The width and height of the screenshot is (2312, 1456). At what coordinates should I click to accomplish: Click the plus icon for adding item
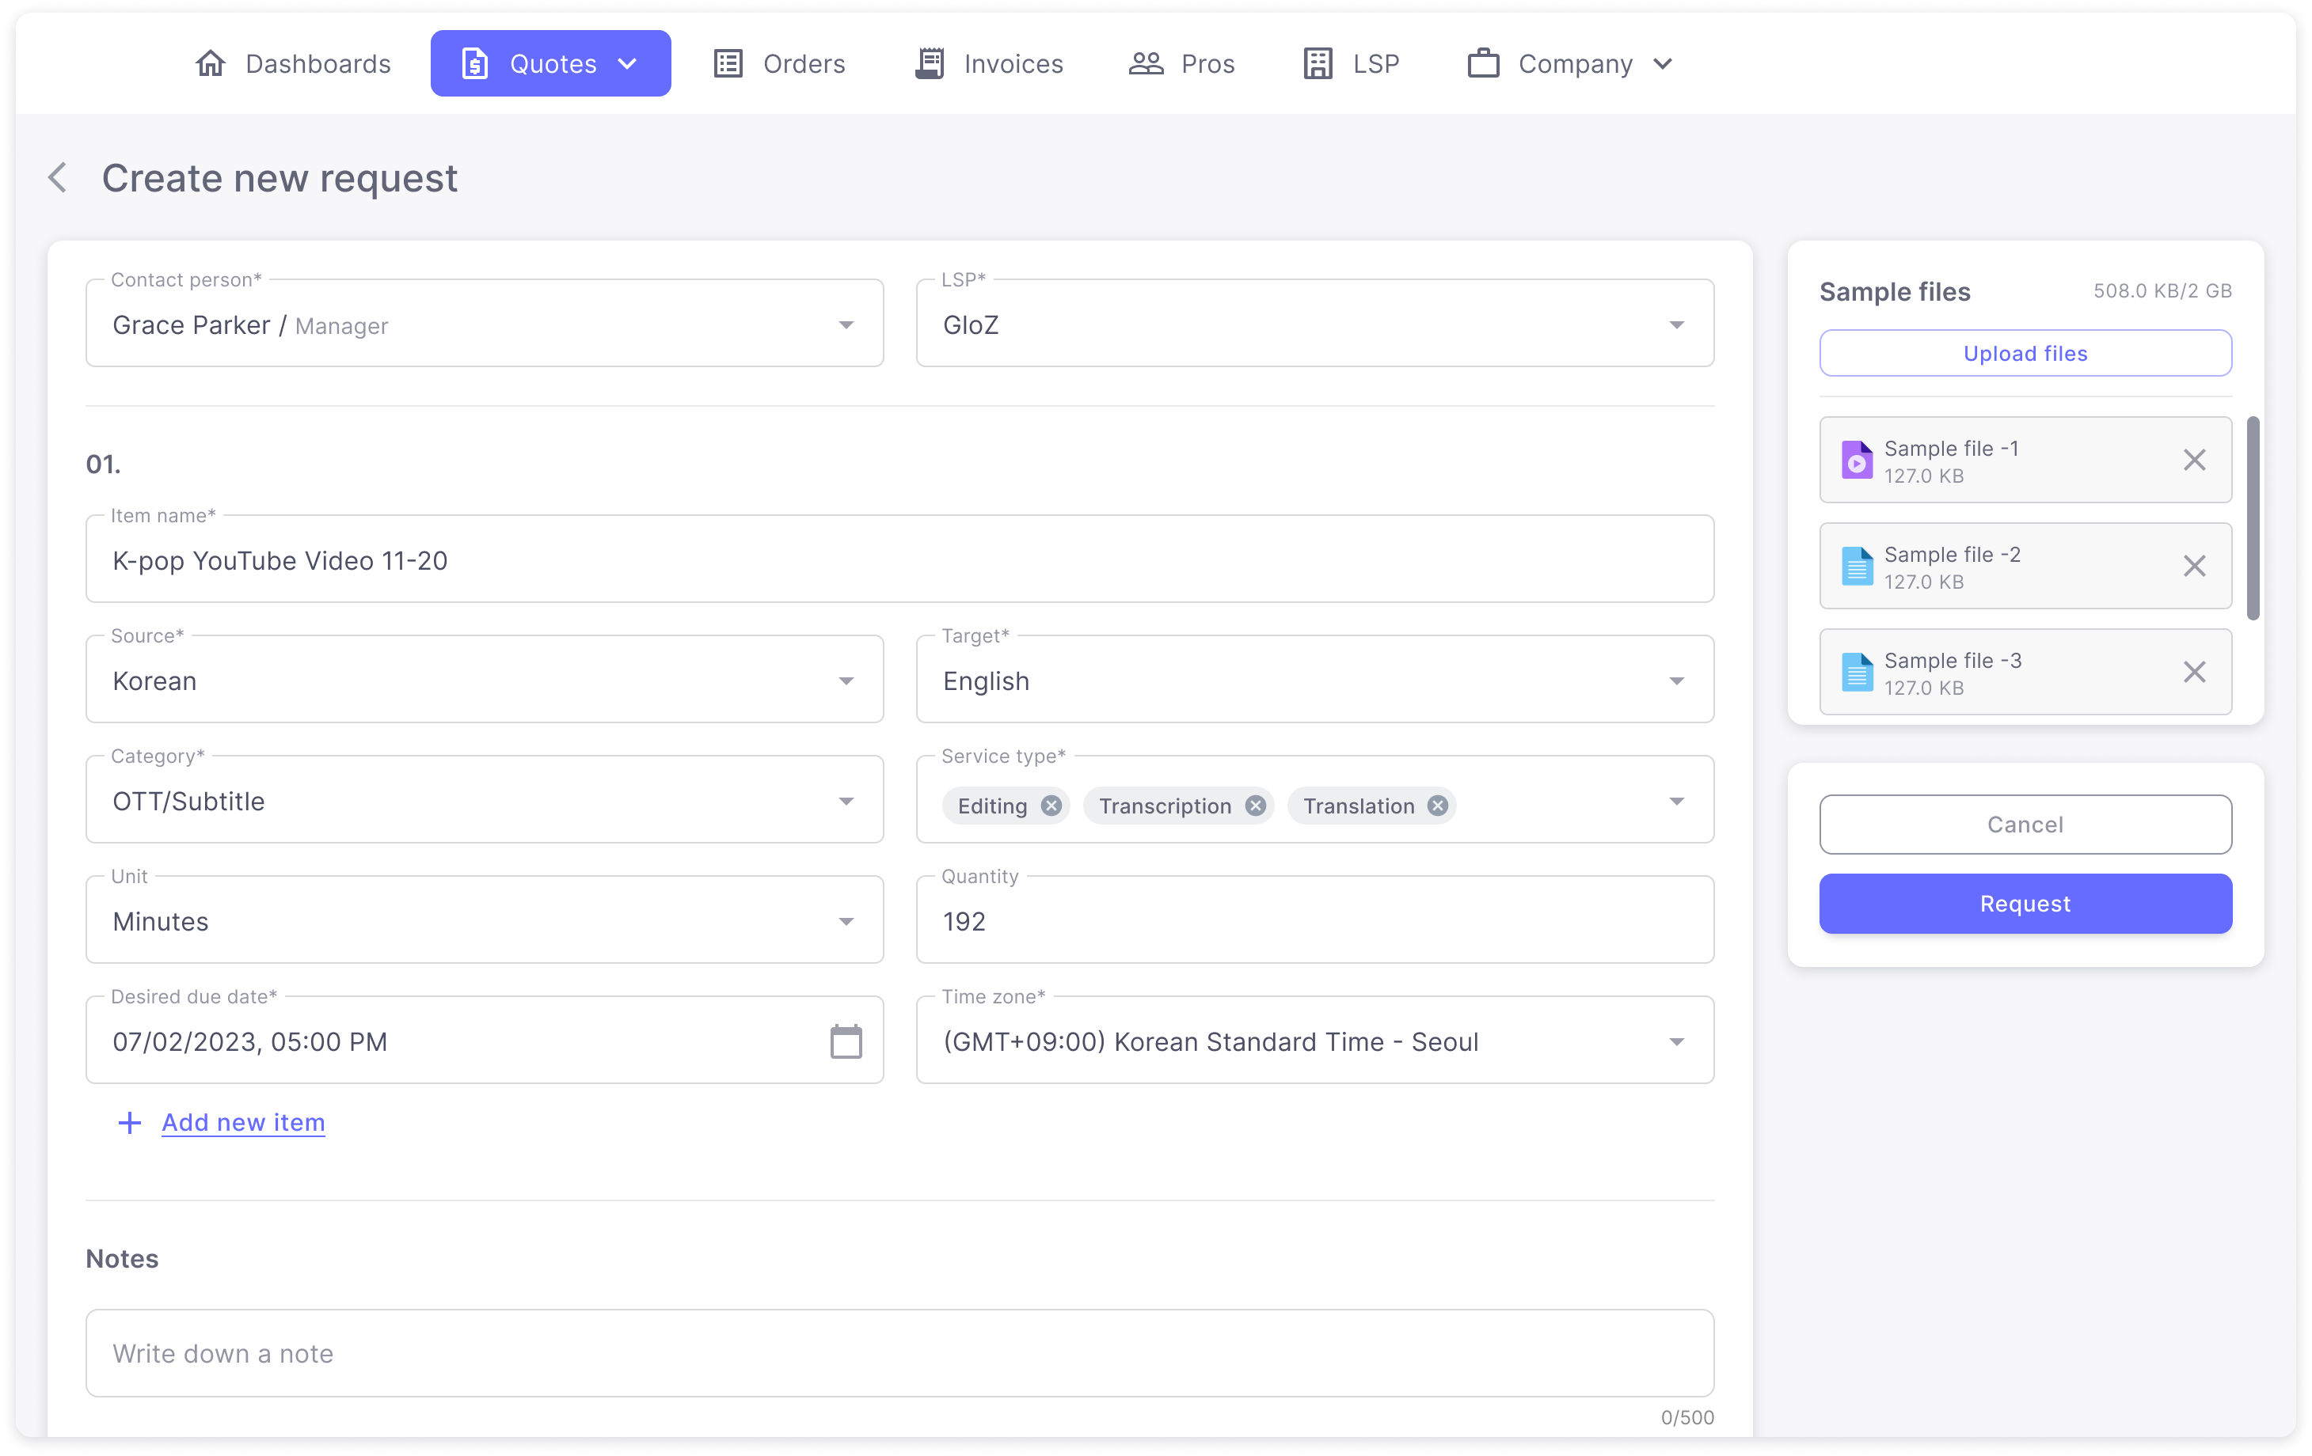pyautogui.click(x=130, y=1122)
